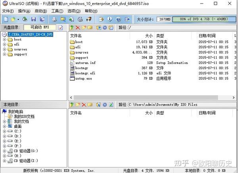Viewport: 238px width, 173px height.
Task: Expand the (C:) drive node
Action: coord(4,131)
